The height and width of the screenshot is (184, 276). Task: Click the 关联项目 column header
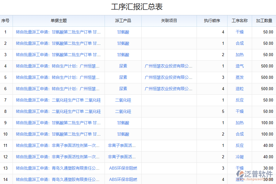(x=169, y=21)
